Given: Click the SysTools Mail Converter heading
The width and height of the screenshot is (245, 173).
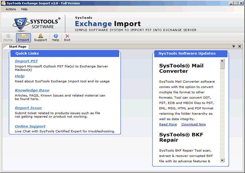Looking at the screenshot, I should coord(181,68).
